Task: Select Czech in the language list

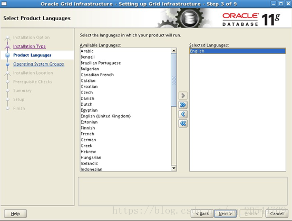Action: pyautogui.click(x=125, y=93)
